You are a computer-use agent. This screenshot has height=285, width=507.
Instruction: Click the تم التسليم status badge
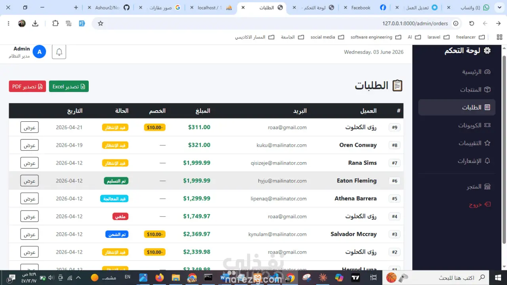(x=116, y=181)
